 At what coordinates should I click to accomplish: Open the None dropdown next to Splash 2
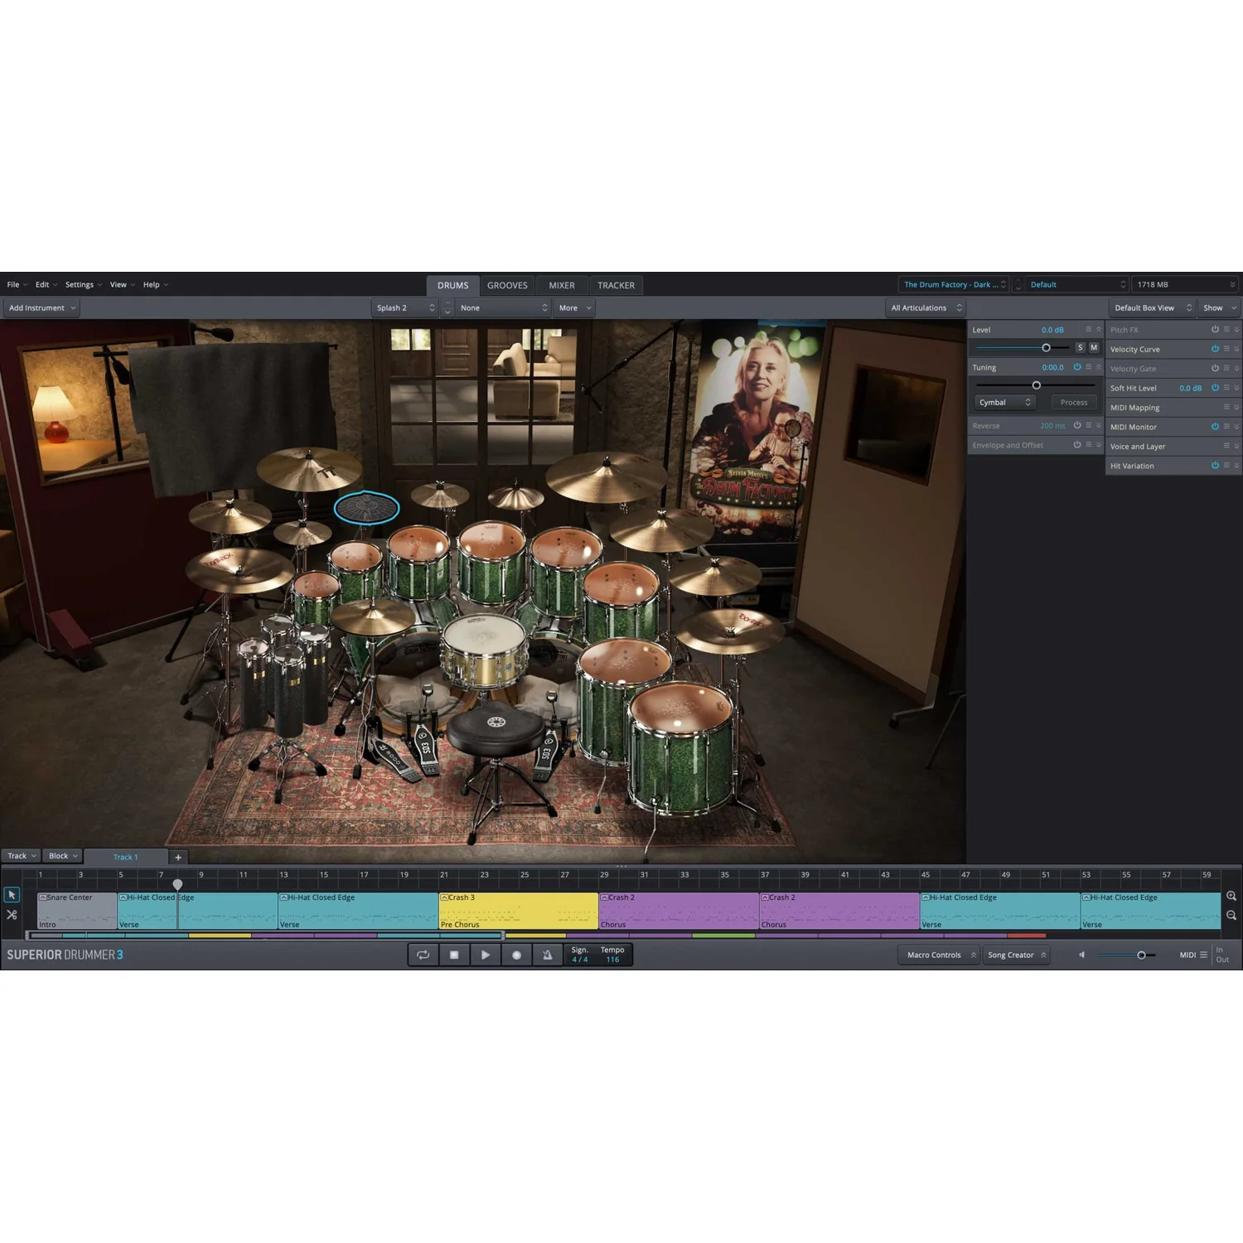tap(504, 307)
